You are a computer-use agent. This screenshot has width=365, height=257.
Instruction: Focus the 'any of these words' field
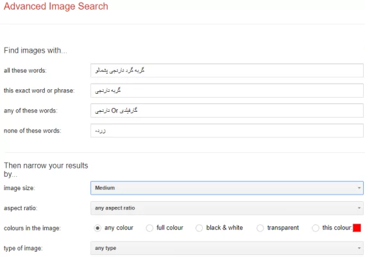click(x=226, y=111)
